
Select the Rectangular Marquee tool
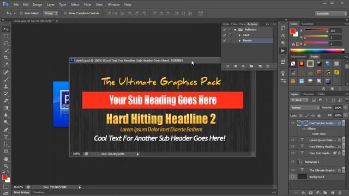coord(6,36)
